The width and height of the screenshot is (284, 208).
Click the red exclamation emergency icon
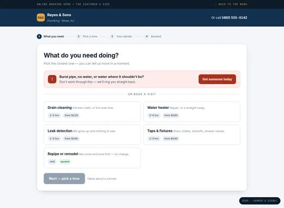(x=52, y=79)
